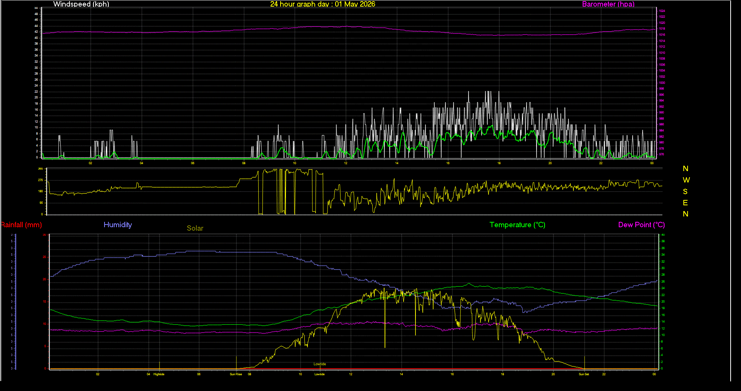
Task: Click hour "14" on the windspeed graph axis
Action: pyautogui.click(x=397, y=163)
